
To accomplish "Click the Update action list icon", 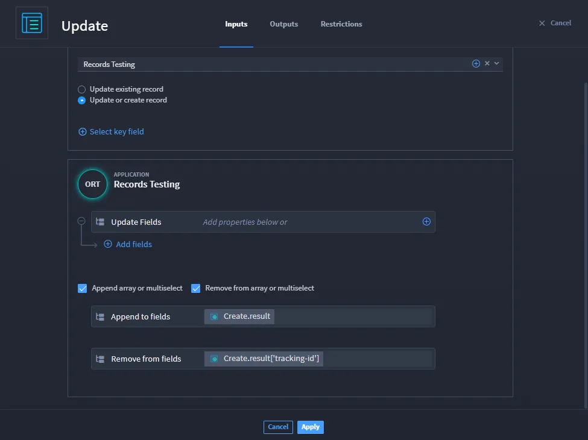I will pos(32,23).
